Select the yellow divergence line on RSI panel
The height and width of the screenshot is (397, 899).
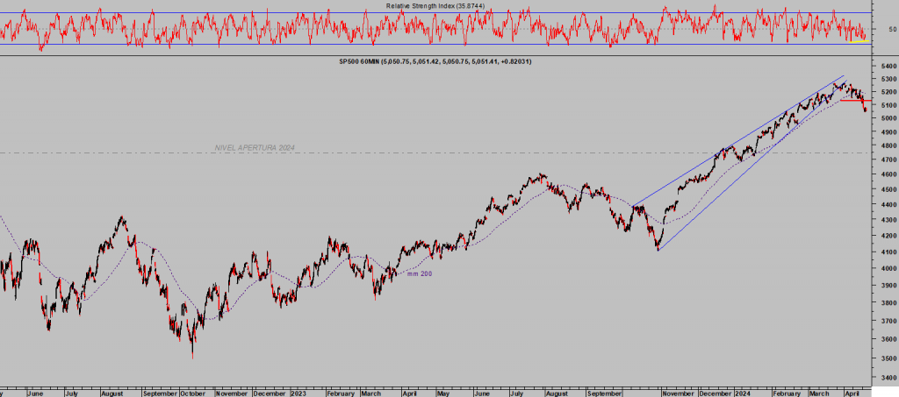[x=858, y=40]
